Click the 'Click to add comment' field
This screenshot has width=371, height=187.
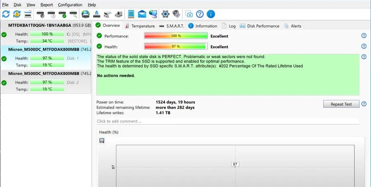point(228,121)
